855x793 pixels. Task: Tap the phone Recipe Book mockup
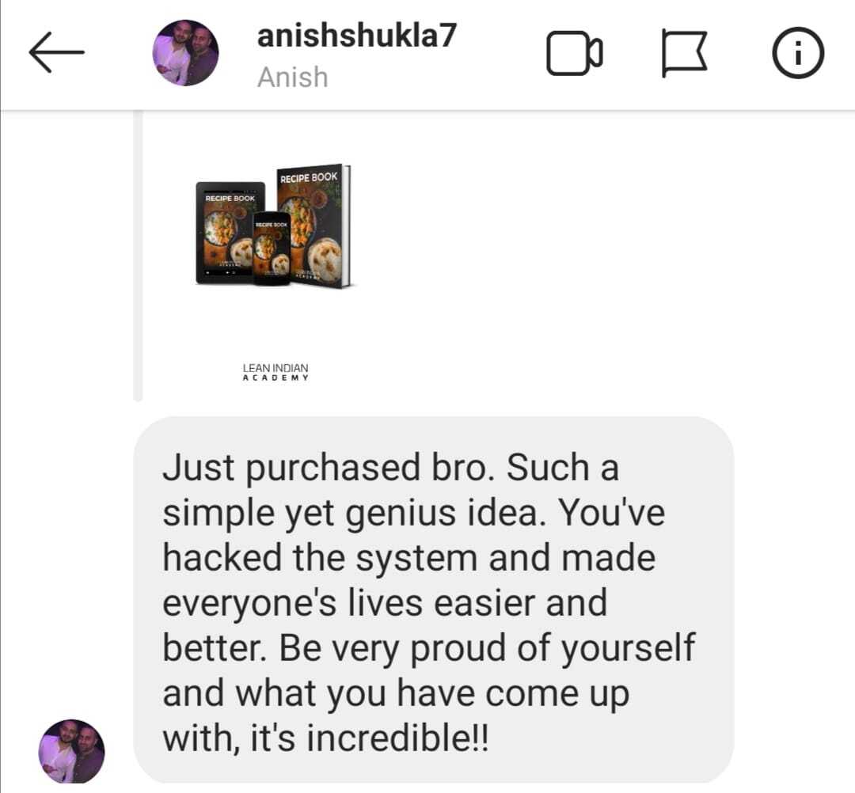coord(271,248)
